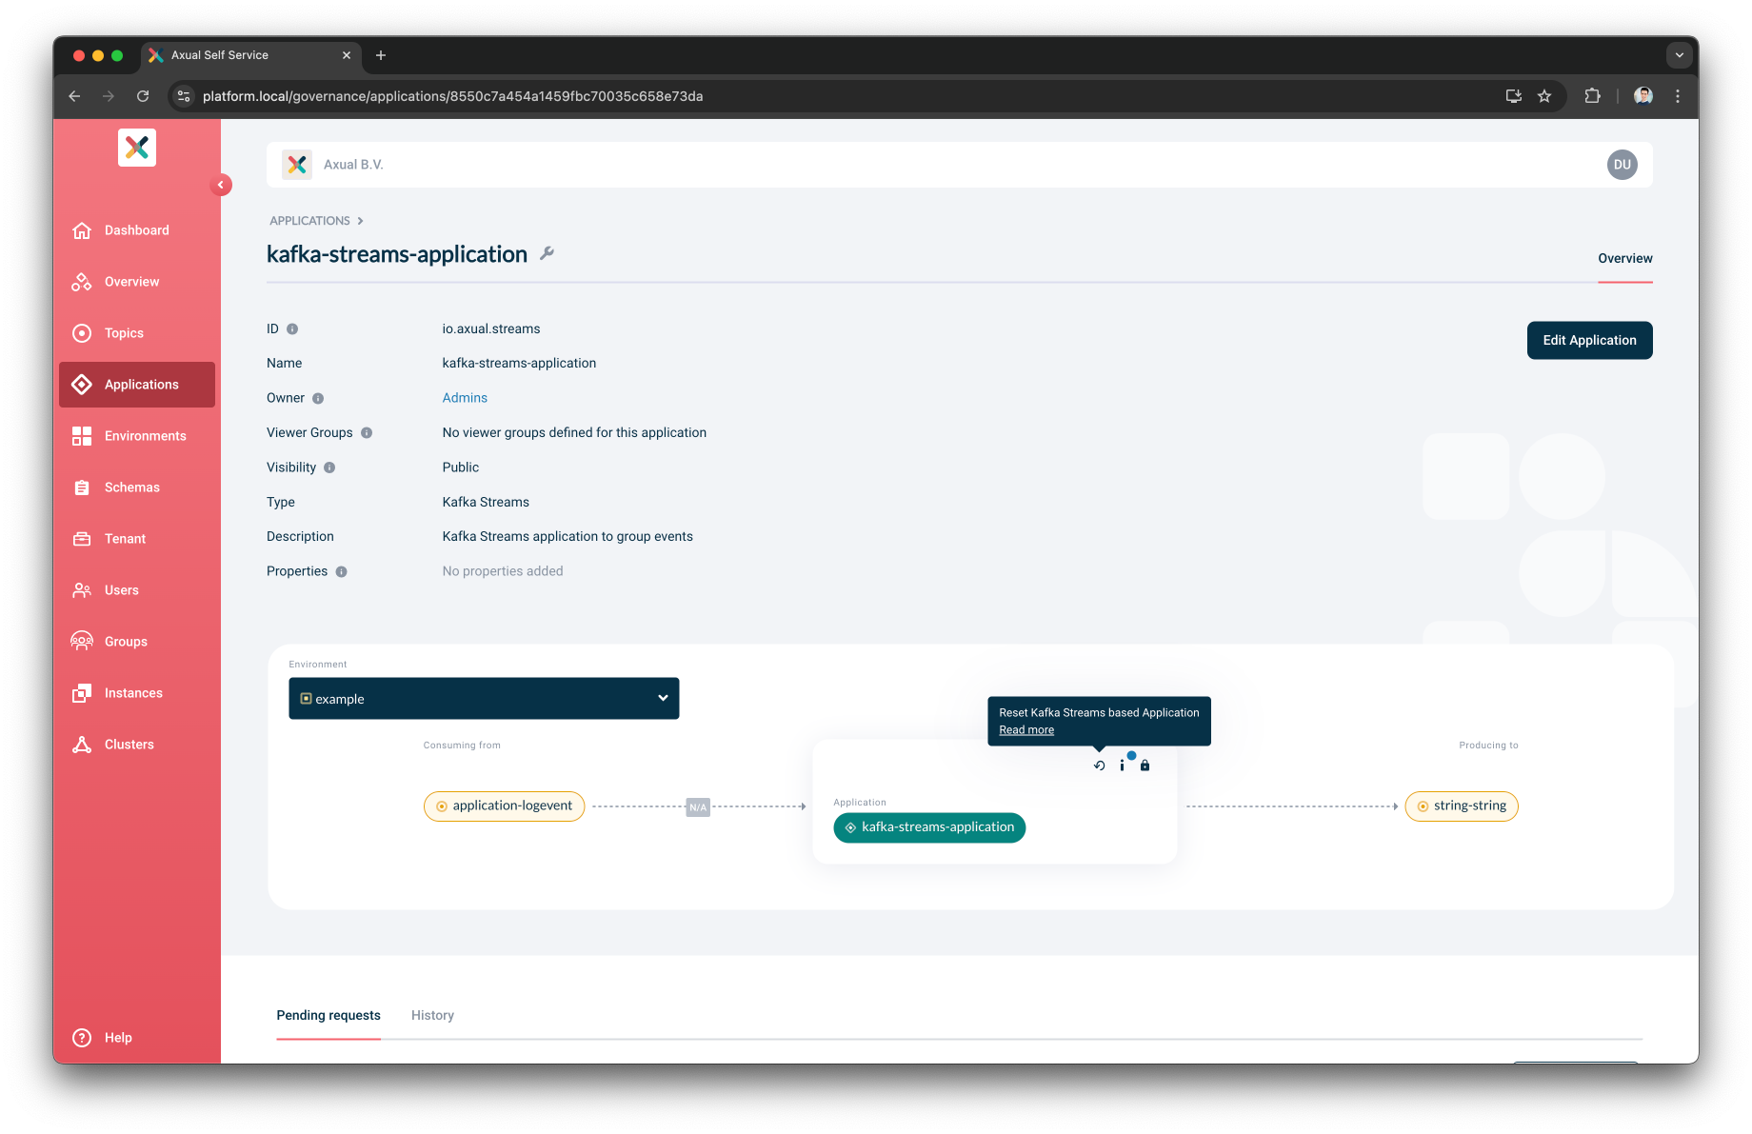Viewport: 1752px width, 1134px height.
Task: Show info tooltip for Visibility
Action: [x=329, y=468]
